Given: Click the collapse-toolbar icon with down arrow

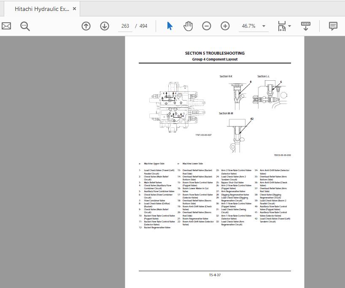Looking at the screenshot, I should (x=305, y=26).
